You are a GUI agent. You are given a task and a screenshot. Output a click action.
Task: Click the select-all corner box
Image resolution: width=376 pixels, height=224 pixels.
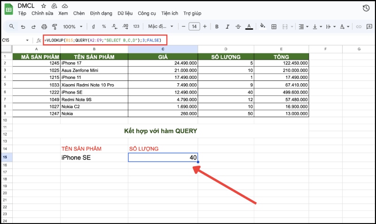click(7, 49)
